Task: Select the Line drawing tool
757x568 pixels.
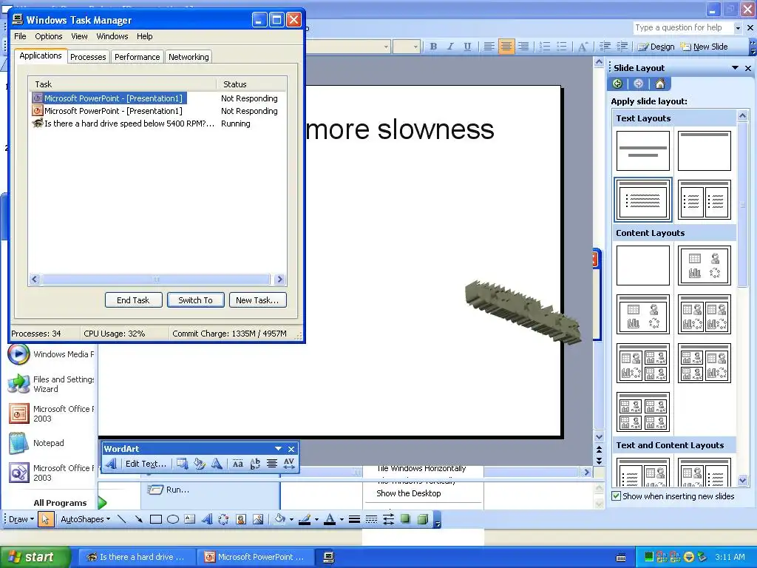Action: pos(122,519)
